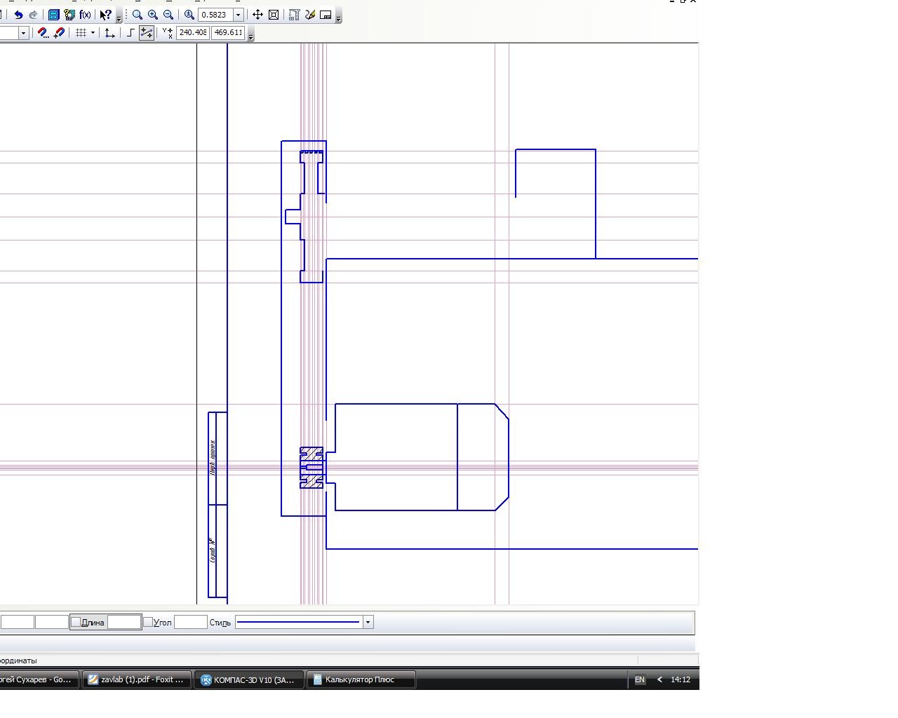The width and height of the screenshot is (898, 718).
Task: Click the local coordinate system icon
Action: point(109,33)
